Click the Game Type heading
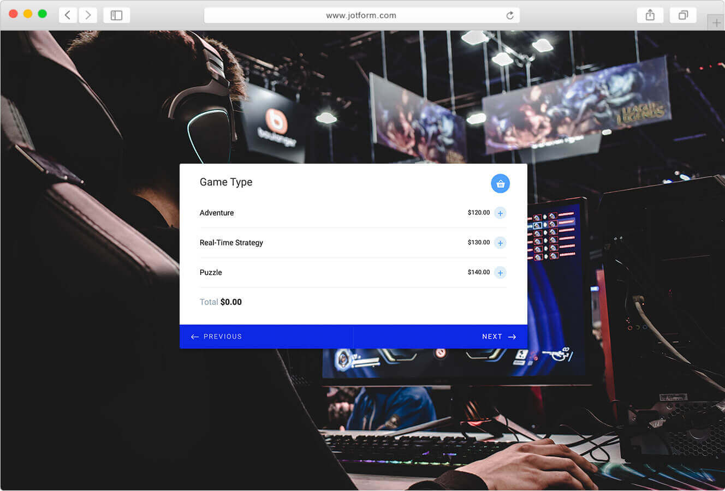 226,182
